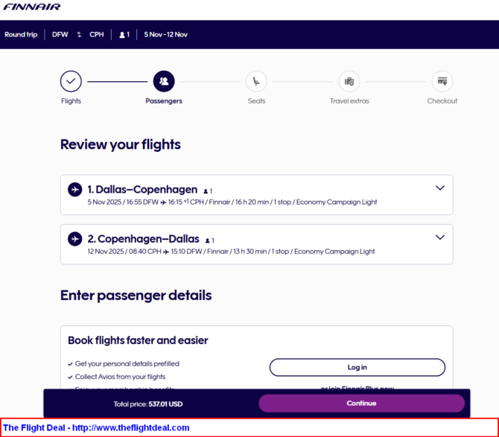Image resolution: width=499 pixels, height=437 pixels.
Task: Click the completed Flights step checkmark icon
Action: (x=71, y=81)
